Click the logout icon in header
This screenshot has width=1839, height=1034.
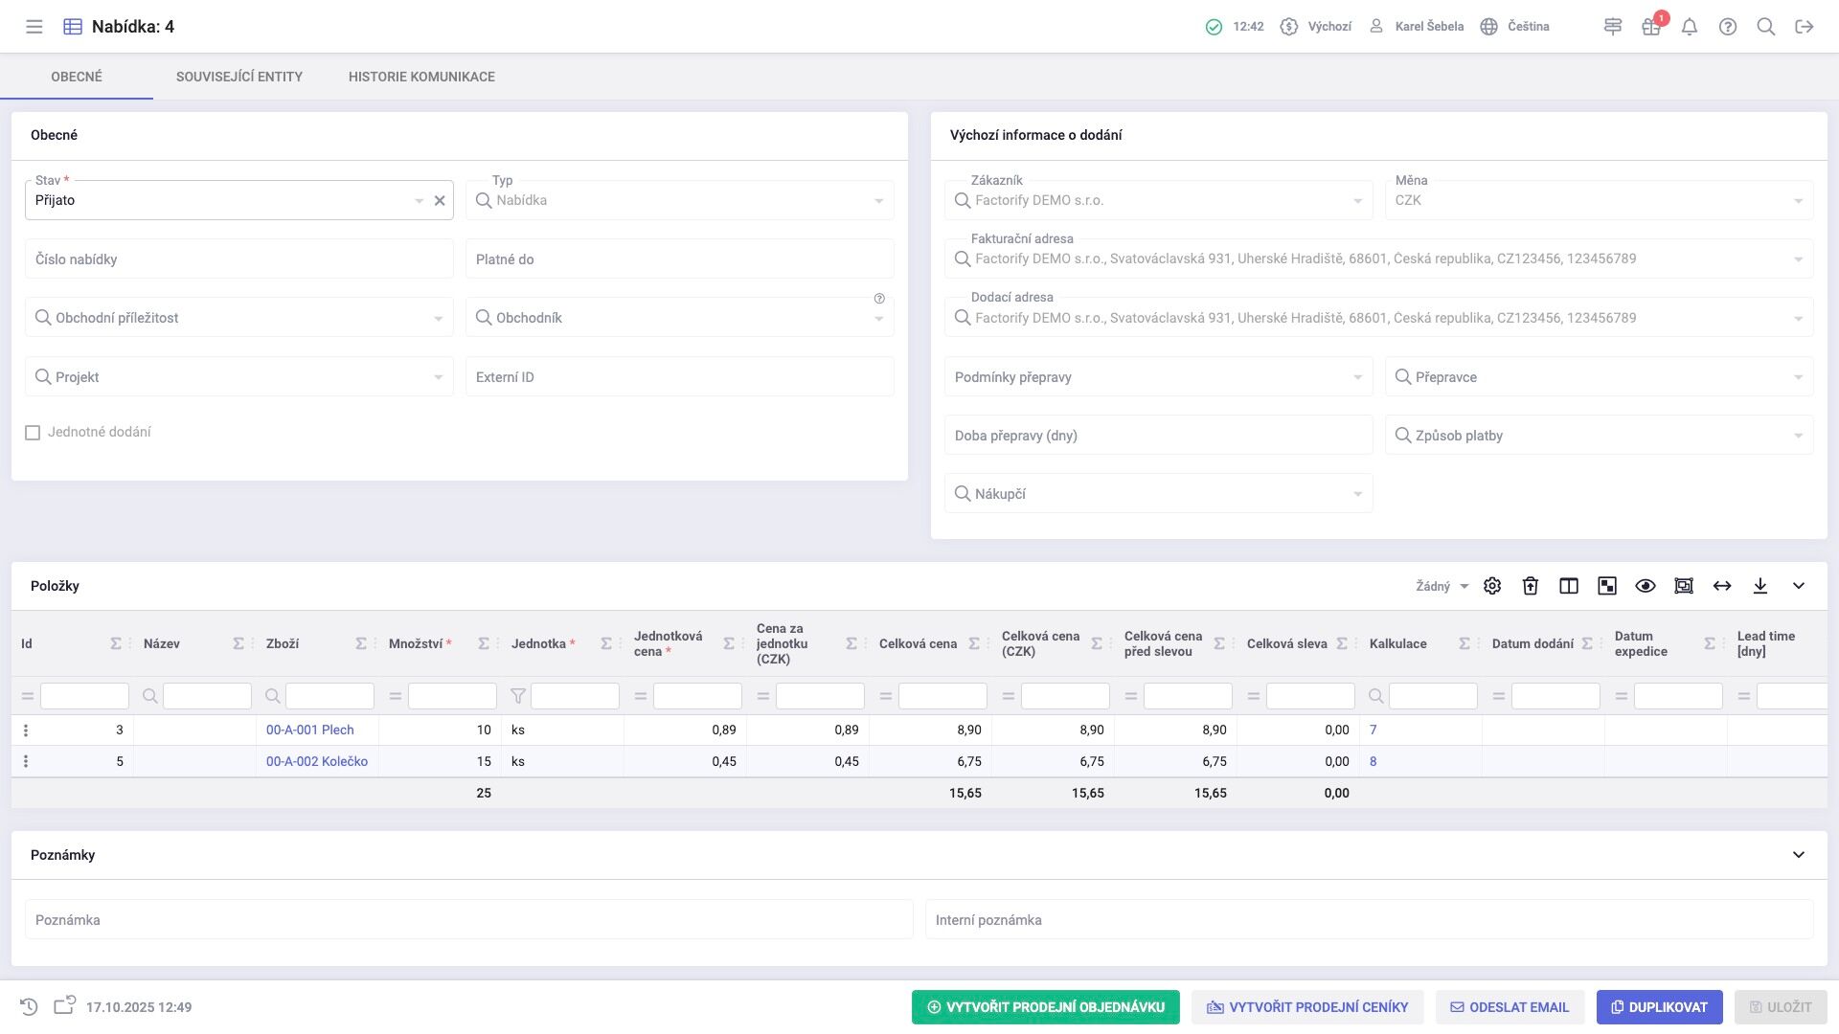click(1805, 27)
